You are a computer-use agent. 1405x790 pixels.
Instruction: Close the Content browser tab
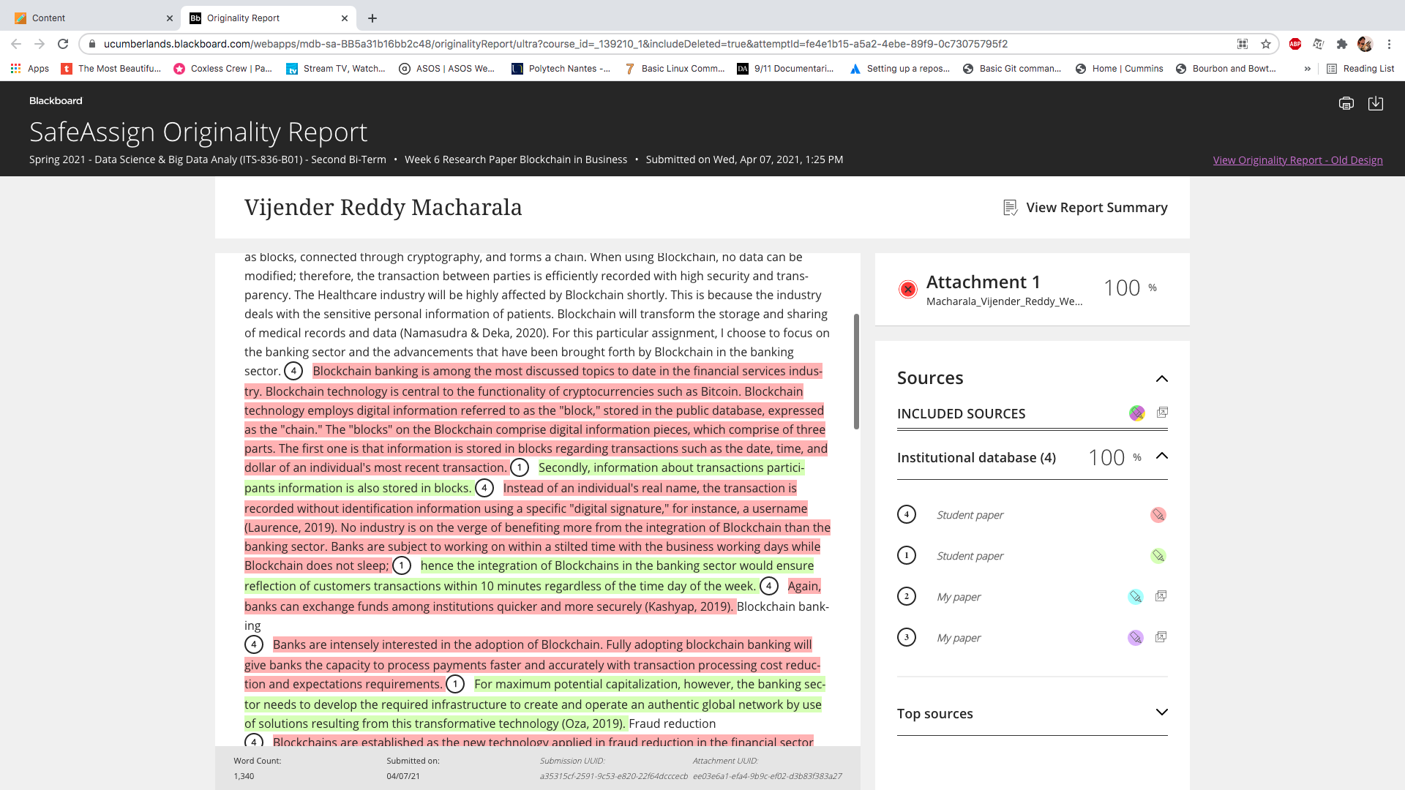click(x=169, y=18)
